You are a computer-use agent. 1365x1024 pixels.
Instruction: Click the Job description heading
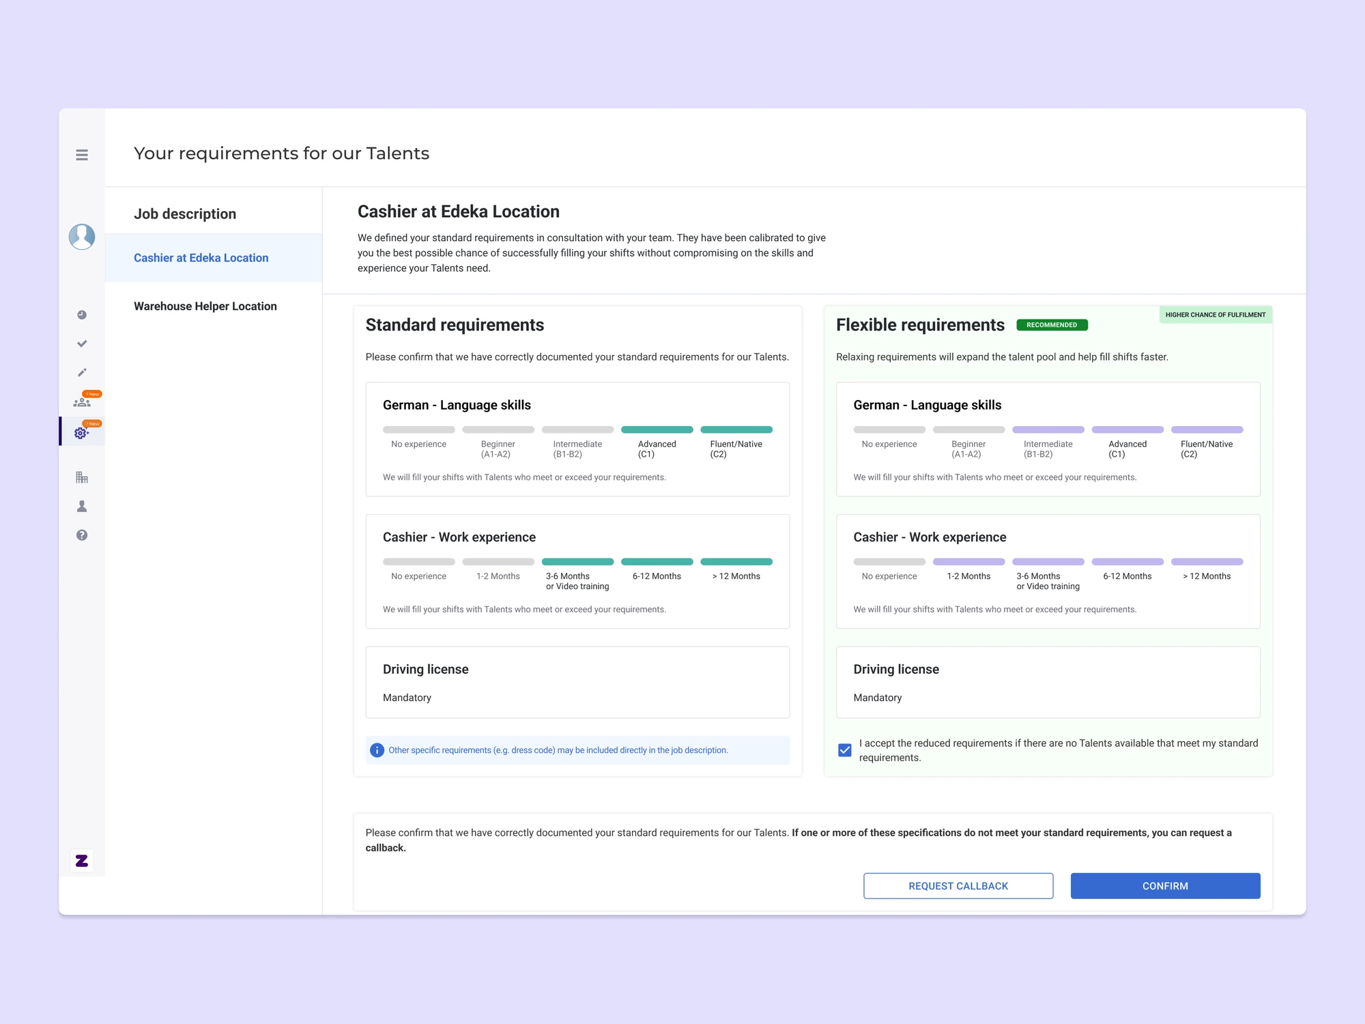tap(185, 214)
